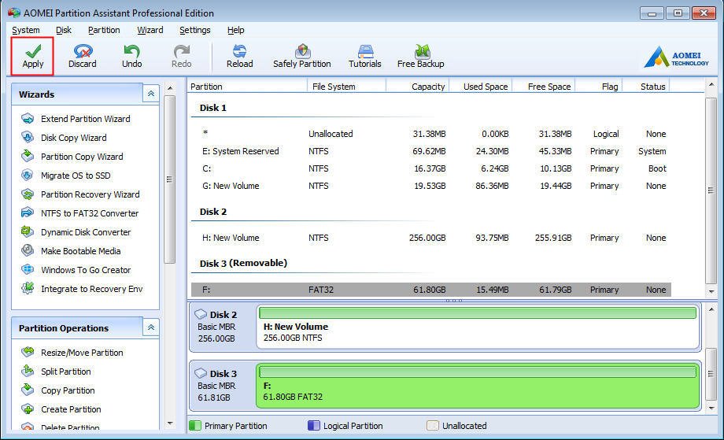Click the Apply checkmark icon
Viewport: 724px width, 440px height.
pyautogui.click(x=33, y=51)
